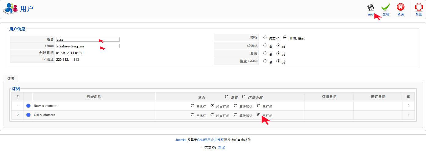Click the Save floppy disk icon
The image size is (426, 151).
click(x=370, y=8)
